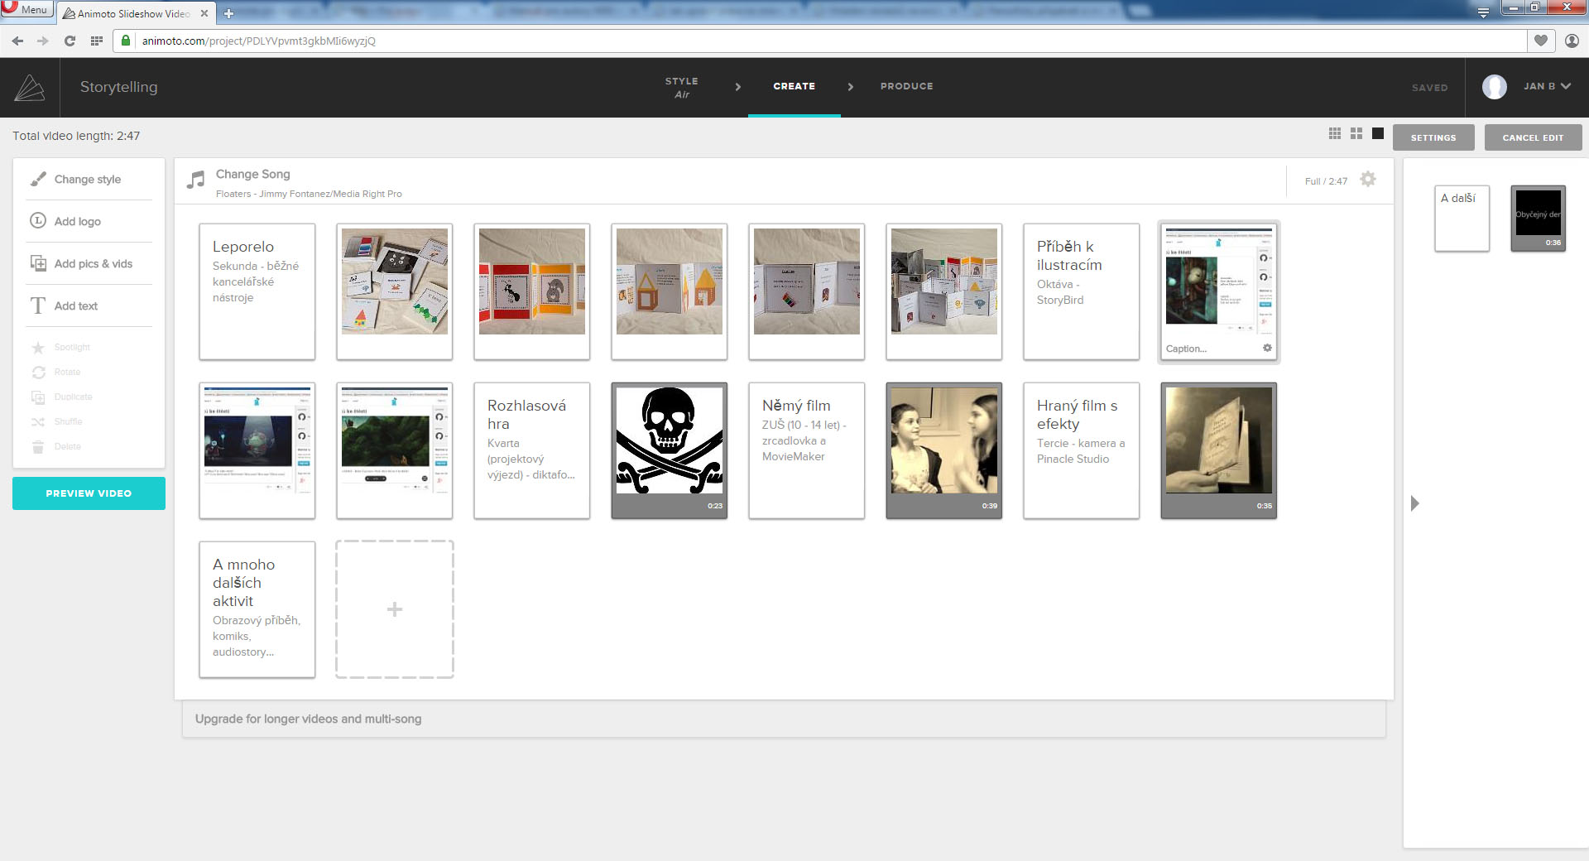This screenshot has width=1589, height=861.
Task: Switch to the PRODUCE step
Action: 906,86
